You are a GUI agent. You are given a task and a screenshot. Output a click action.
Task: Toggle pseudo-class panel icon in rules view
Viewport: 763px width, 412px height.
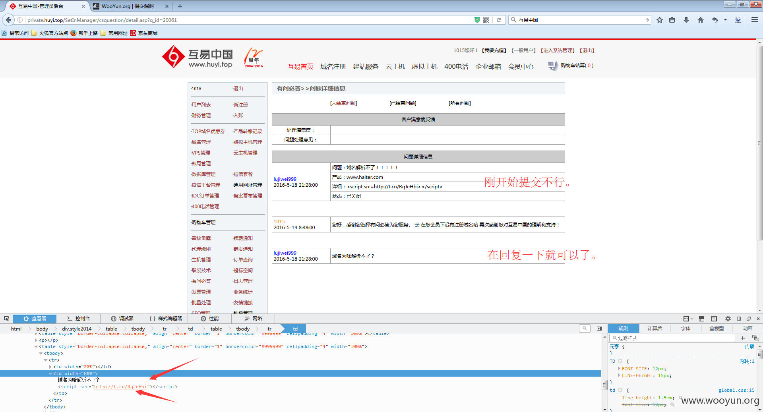coord(755,338)
